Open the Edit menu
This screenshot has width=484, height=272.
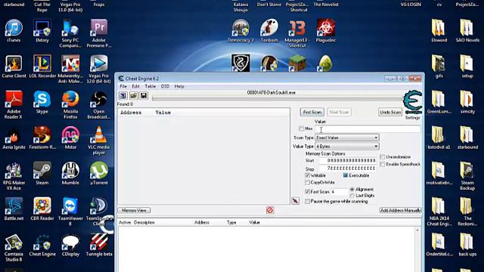pos(135,86)
